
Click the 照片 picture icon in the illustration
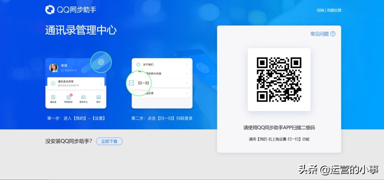coord(99,97)
